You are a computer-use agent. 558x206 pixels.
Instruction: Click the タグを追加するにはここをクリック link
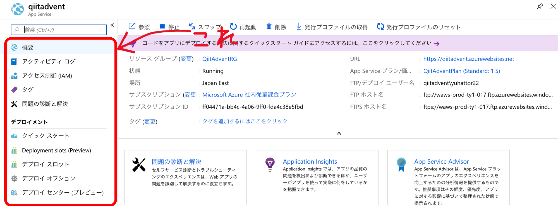pyautogui.click(x=245, y=121)
